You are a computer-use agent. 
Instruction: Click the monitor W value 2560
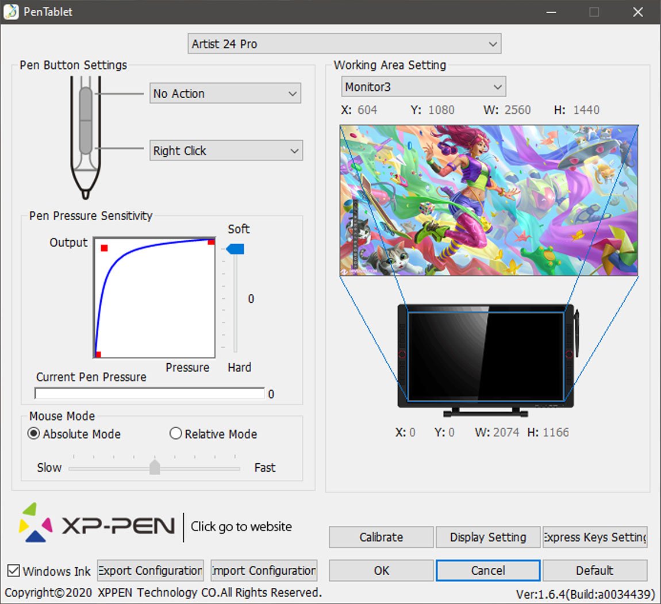[x=517, y=110]
